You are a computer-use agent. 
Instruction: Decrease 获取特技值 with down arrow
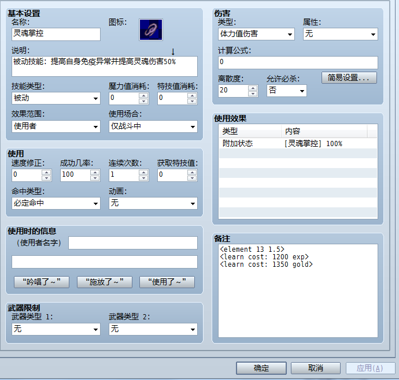click(x=192, y=178)
